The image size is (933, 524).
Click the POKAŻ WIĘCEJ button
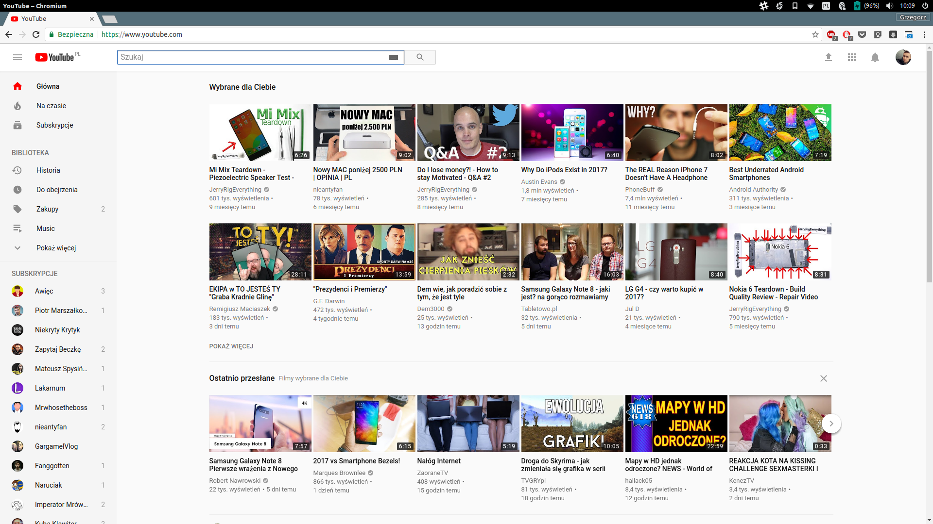click(x=231, y=346)
